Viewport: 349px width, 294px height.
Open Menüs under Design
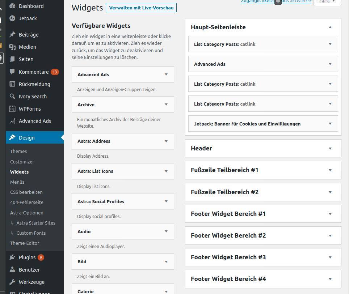pyautogui.click(x=17, y=182)
